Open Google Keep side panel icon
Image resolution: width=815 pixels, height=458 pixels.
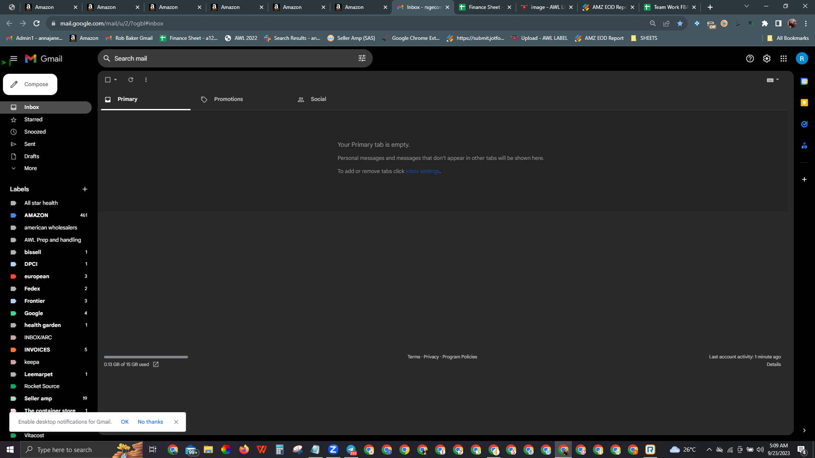804,103
